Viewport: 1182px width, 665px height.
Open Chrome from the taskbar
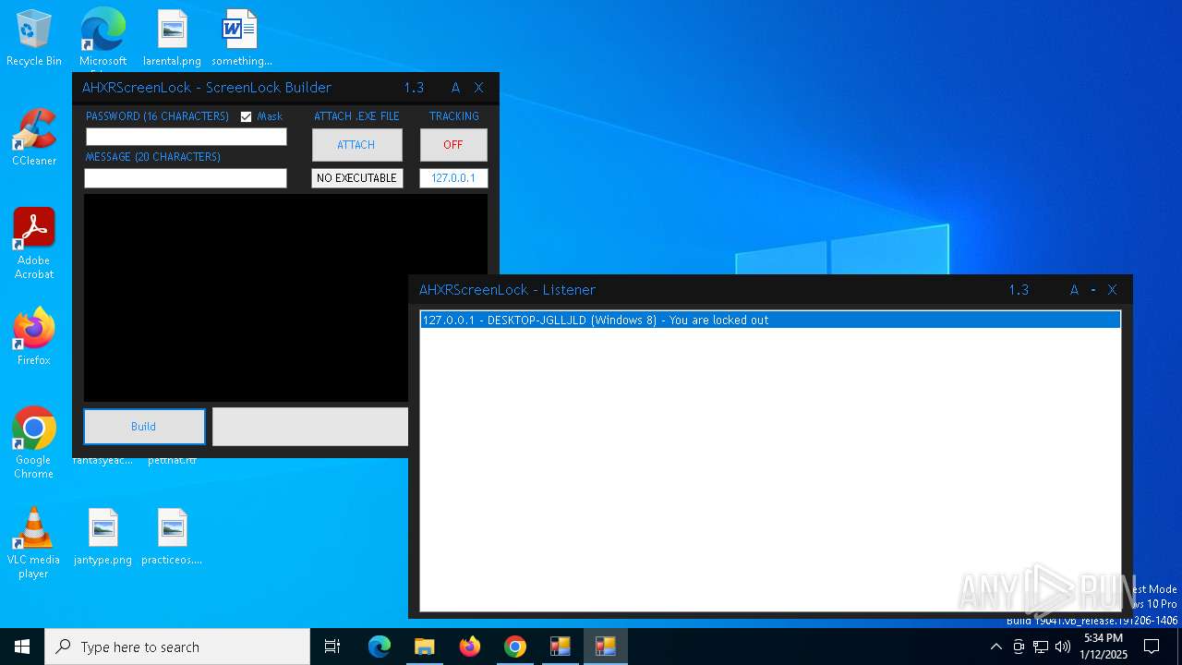point(515,647)
